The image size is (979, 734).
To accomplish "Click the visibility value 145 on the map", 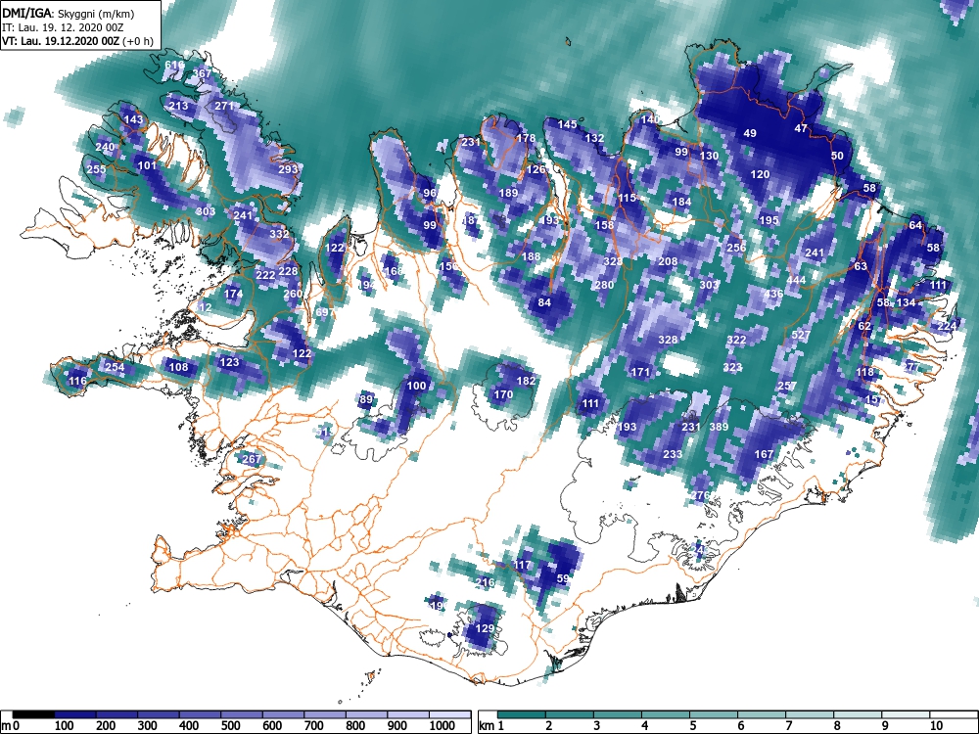I will (567, 124).
